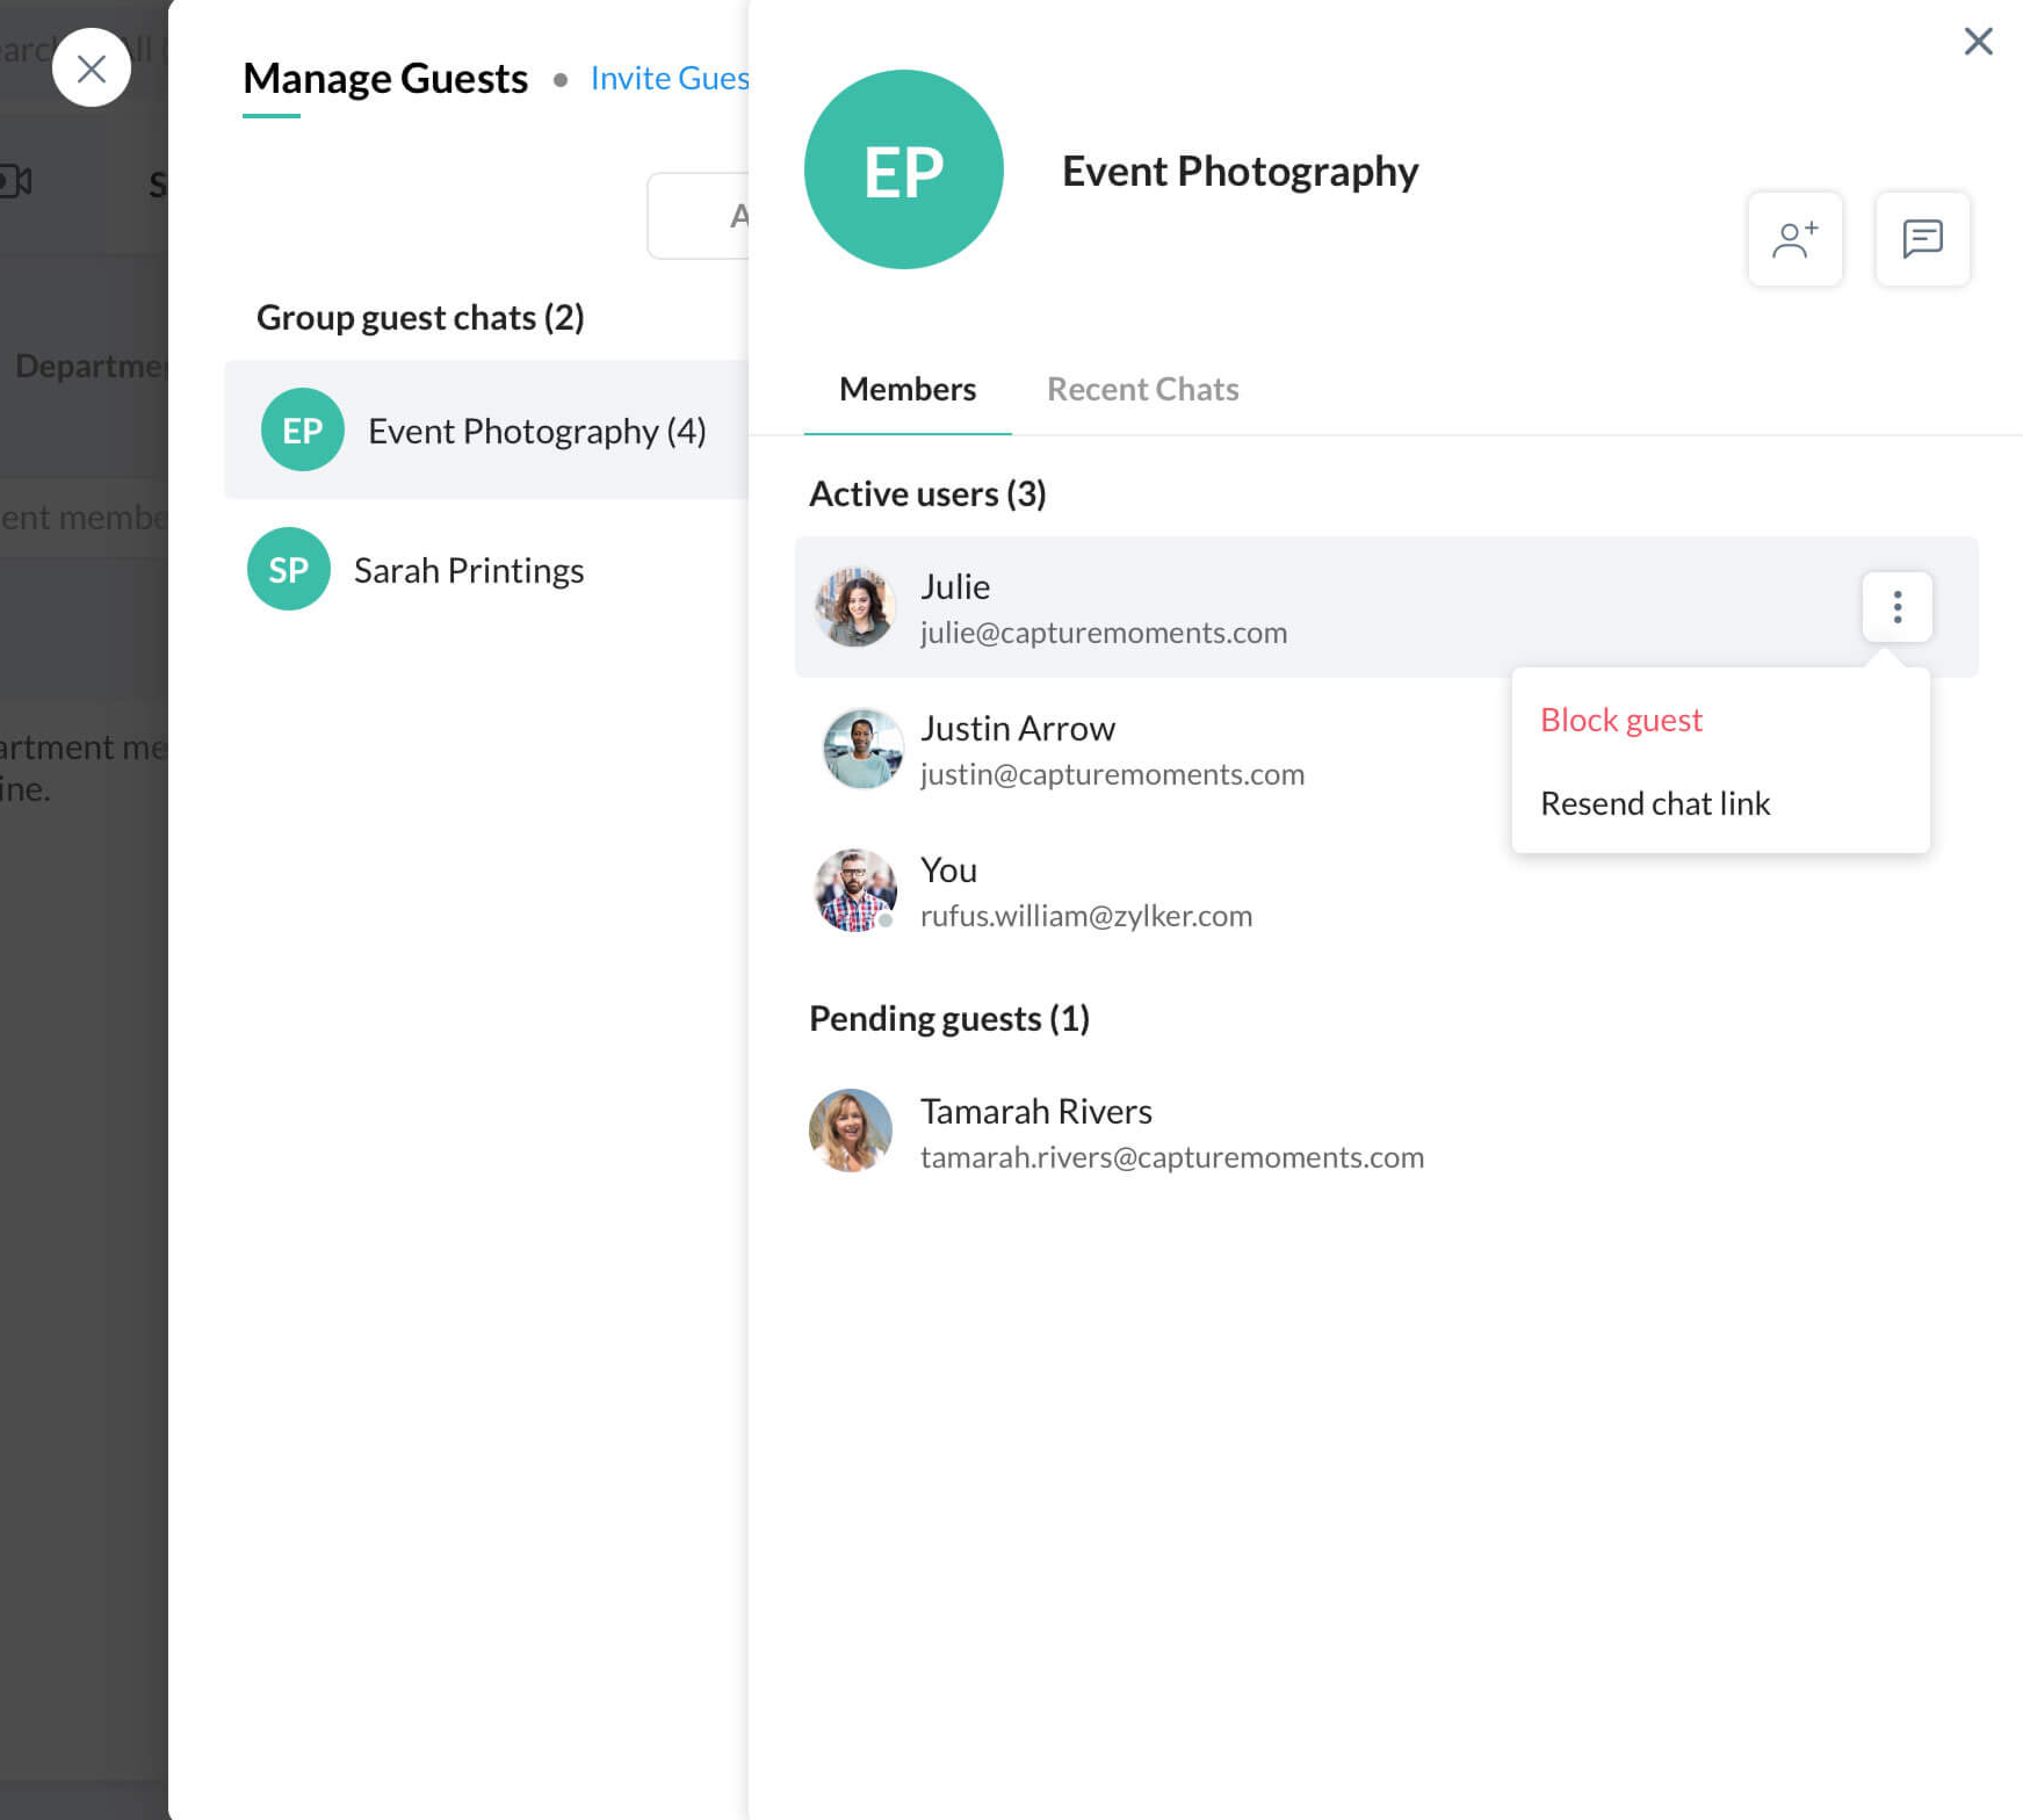Viewport: 2023px width, 1820px height.
Task: Click the large EP group avatar
Action: [903, 170]
